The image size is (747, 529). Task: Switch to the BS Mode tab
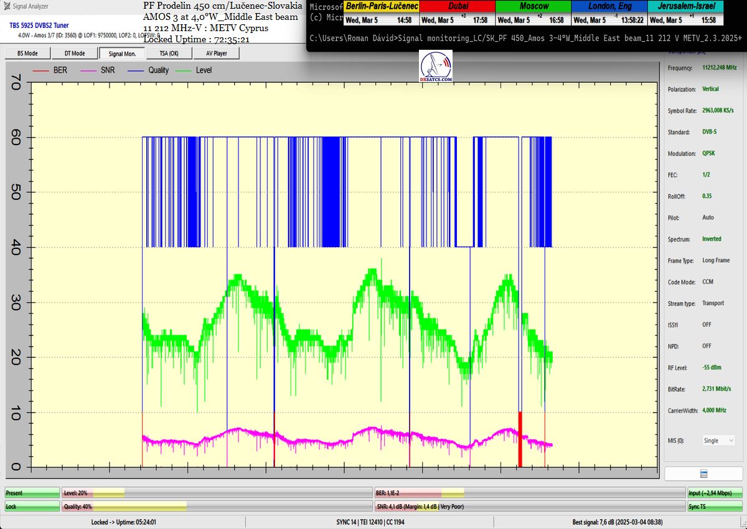pyautogui.click(x=27, y=54)
